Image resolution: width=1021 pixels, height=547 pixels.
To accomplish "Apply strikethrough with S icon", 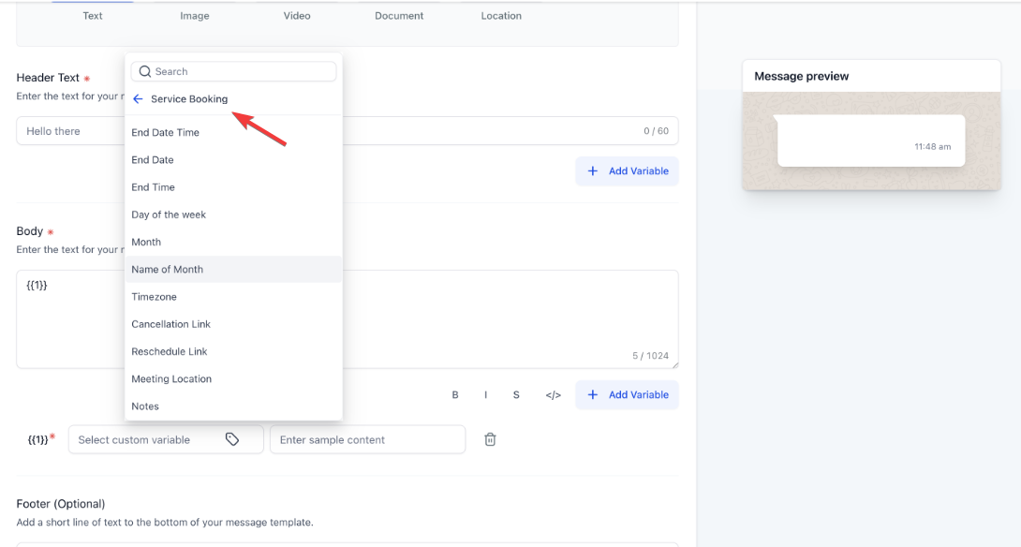I will click(516, 395).
